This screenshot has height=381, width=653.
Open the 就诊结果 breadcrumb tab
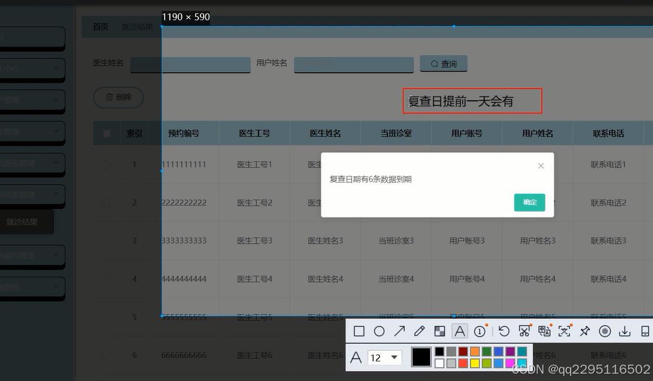(x=138, y=26)
